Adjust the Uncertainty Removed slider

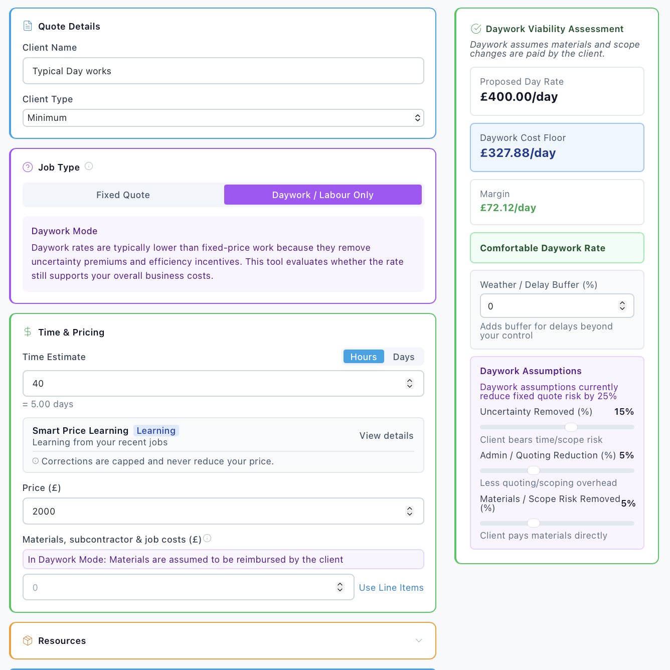[571, 427]
